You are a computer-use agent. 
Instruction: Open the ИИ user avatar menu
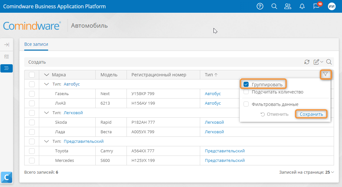[x=331, y=6]
